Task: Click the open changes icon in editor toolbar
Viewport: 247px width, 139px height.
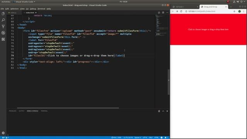Action: [159, 13]
